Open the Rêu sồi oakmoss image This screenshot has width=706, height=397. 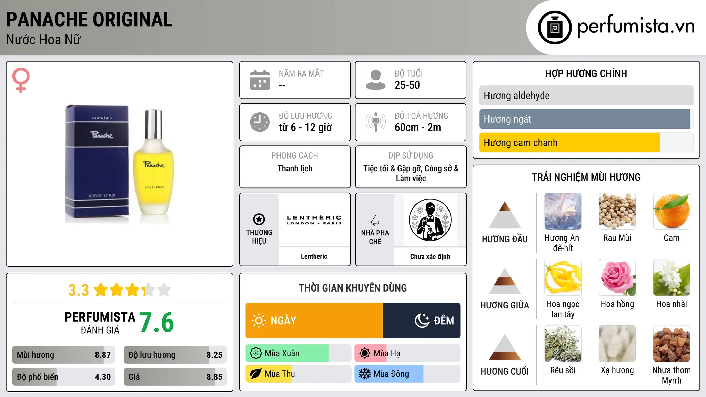coord(563,344)
